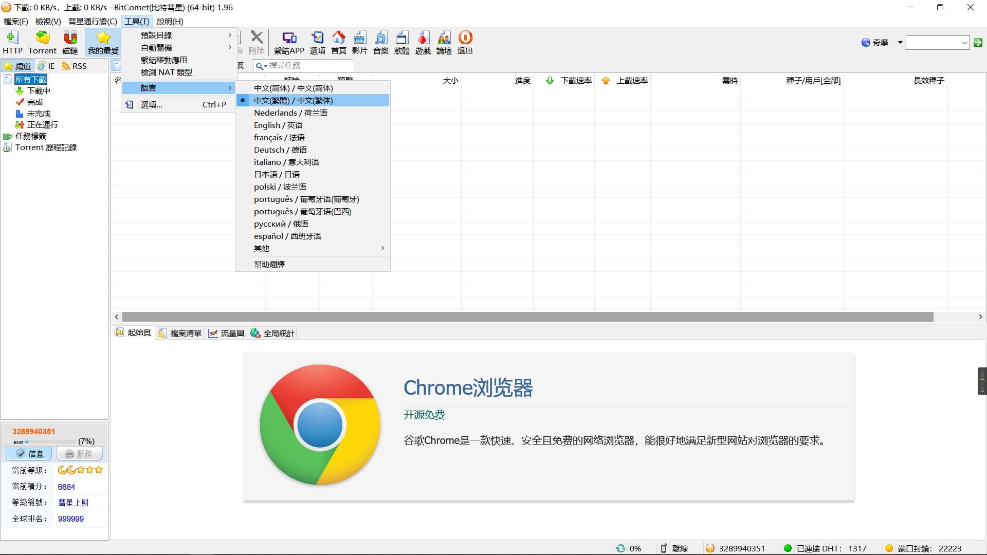Go to 首頁 home toolbar icon
Image resolution: width=987 pixels, height=555 pixels.
(x=339, y=38)
